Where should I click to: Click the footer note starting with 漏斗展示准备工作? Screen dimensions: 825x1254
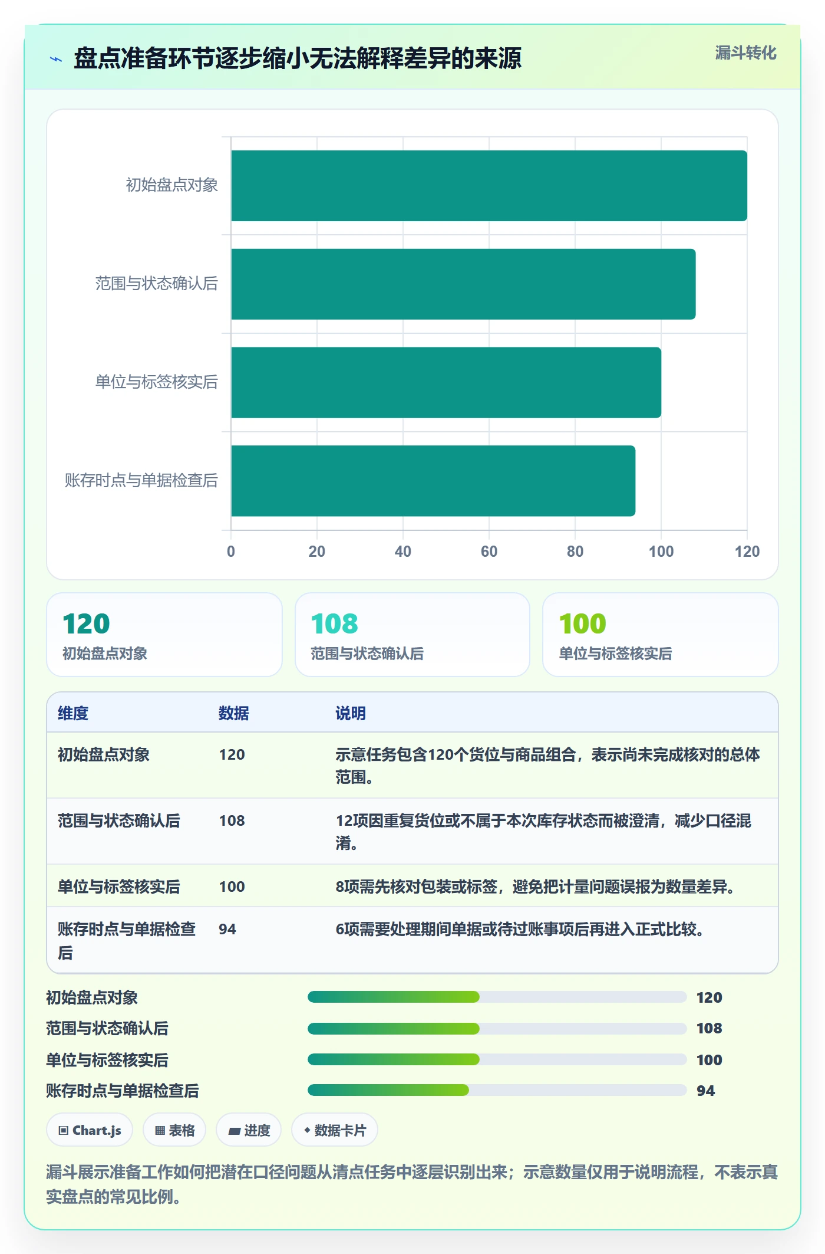pyautogui.click(x=412, y=1184)
